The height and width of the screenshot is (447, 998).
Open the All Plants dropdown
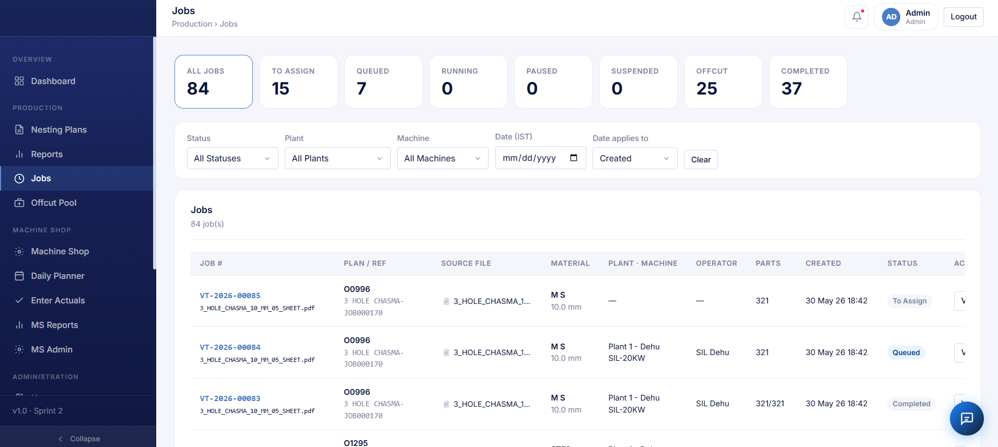(338, 158)
